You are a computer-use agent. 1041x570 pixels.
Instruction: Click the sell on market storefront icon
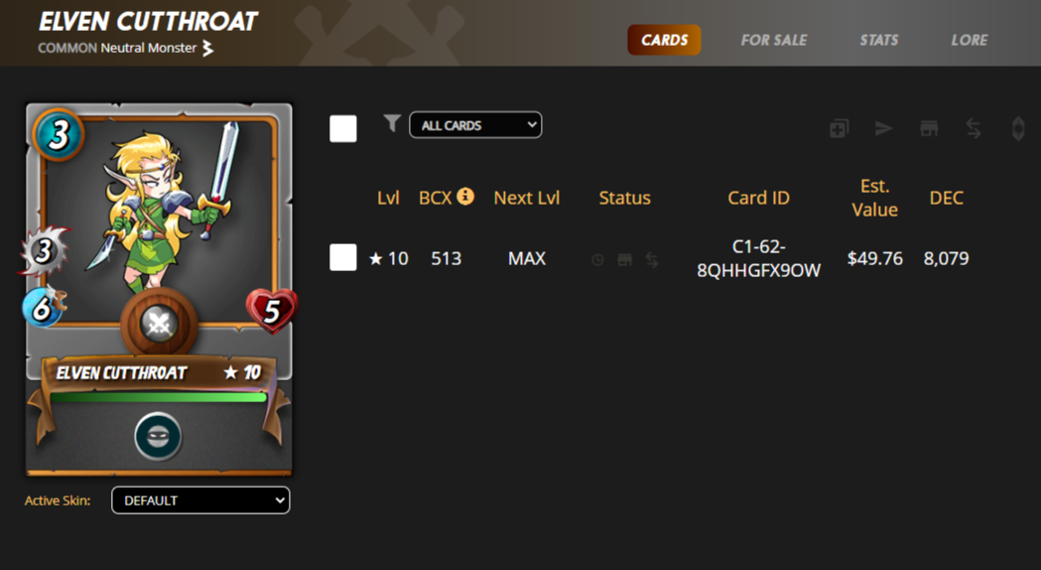pyautogui.click(x=929, y=128)
